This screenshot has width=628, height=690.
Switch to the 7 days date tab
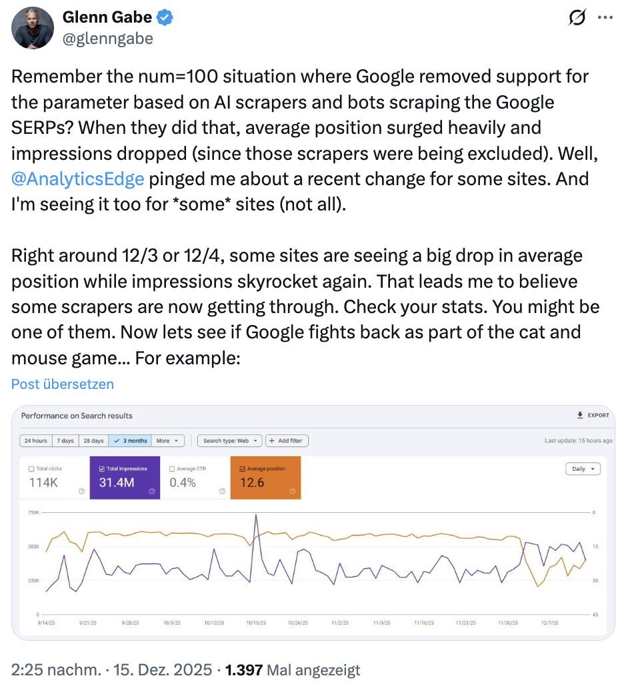[x=67, y=441]
